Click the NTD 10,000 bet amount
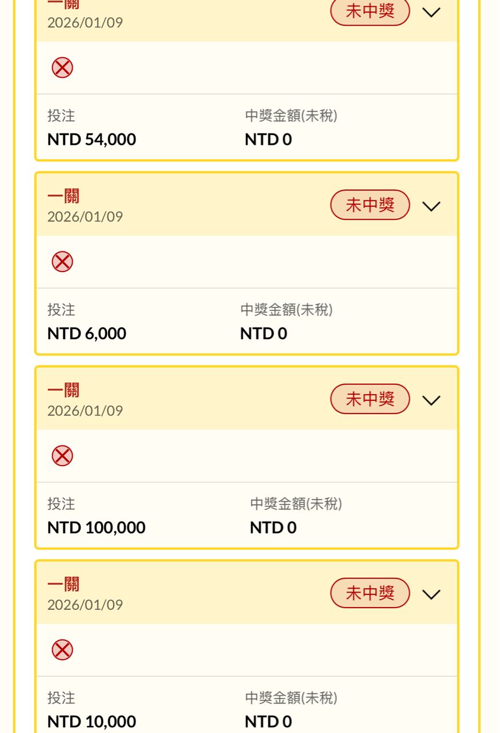Image resolution: width=500 pixels, height=733 pixels. pos(92,722)
